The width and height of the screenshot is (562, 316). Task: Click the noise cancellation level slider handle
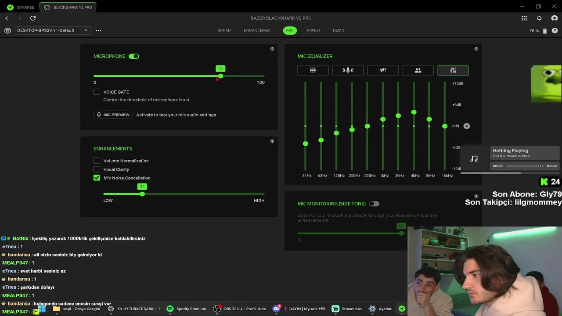coord(142,194)
